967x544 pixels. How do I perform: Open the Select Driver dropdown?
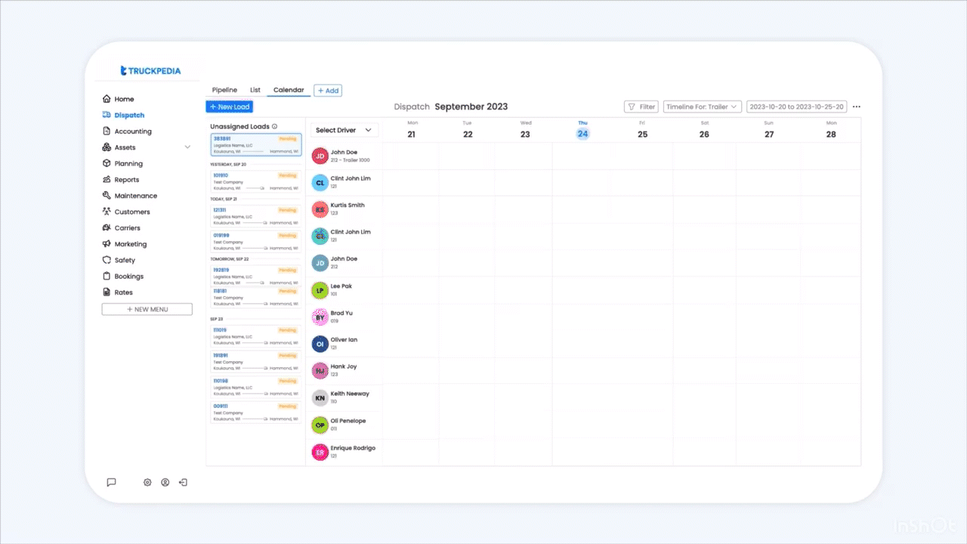coord(344,130)
